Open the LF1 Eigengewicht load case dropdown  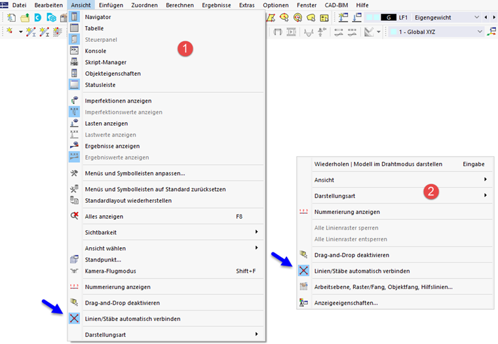[x=423, y=18]
